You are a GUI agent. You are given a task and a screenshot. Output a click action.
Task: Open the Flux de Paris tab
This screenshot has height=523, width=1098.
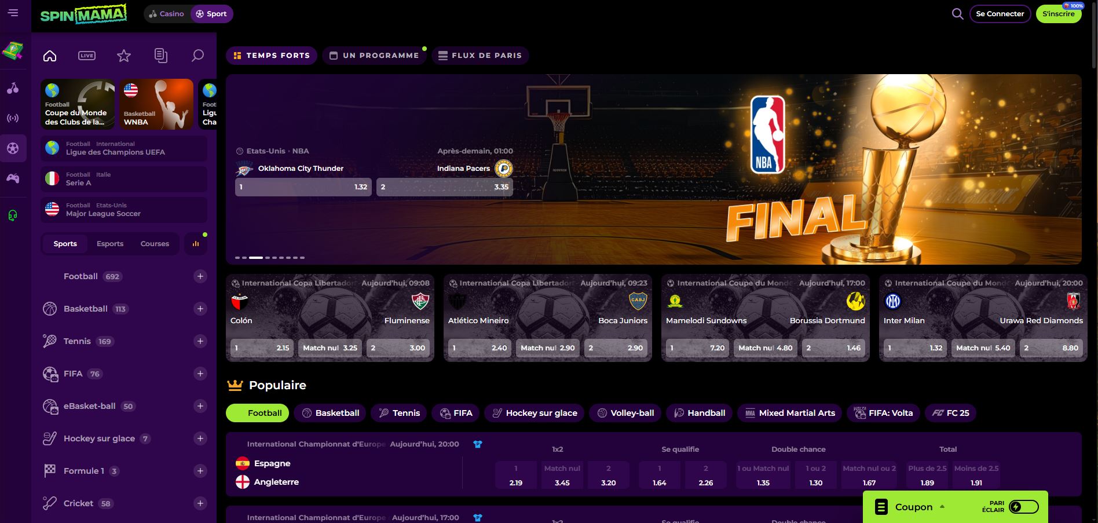tap(480, 56)
